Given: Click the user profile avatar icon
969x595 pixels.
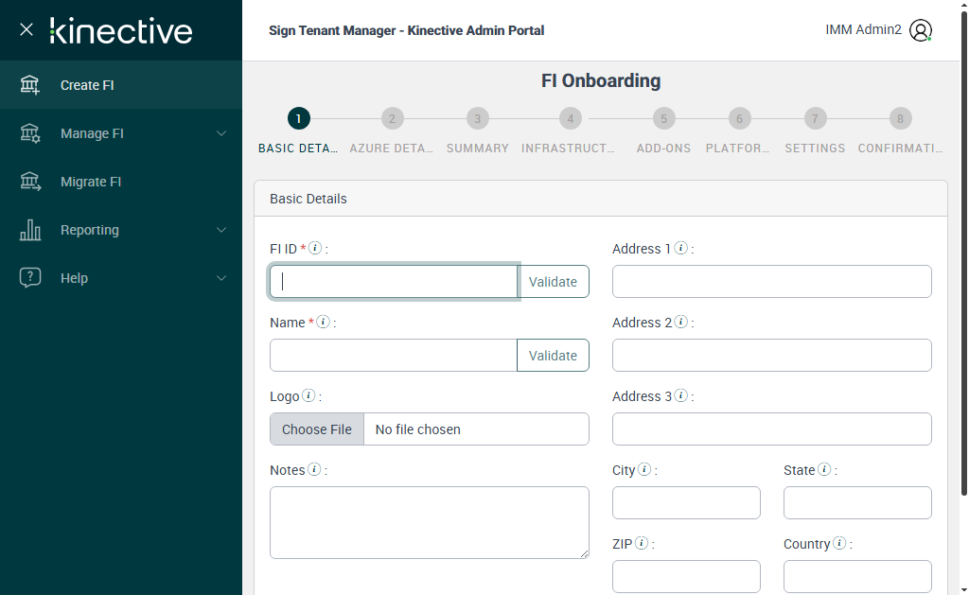Looking at the screenshot, I should (x=920, y=30).
